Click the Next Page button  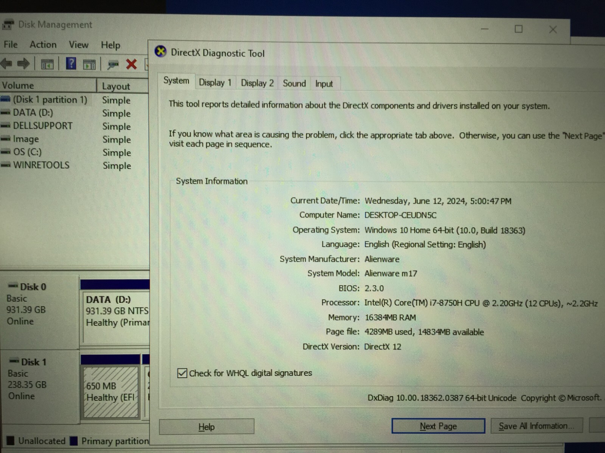coord(438,426)
